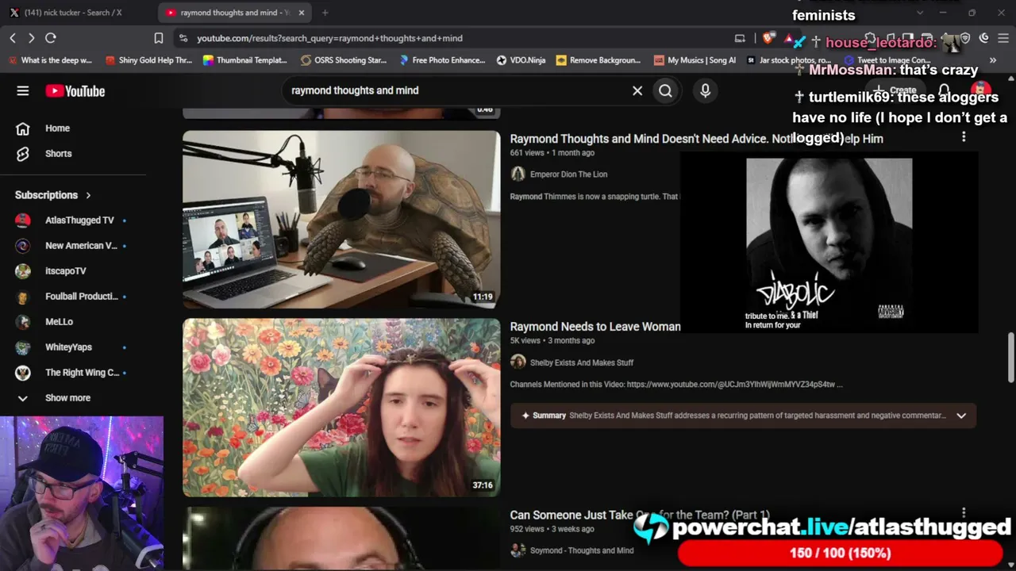The image size is (1016, 571).
Task: Close the raymond thoughts YouTube tab
Action: [302, 13]
